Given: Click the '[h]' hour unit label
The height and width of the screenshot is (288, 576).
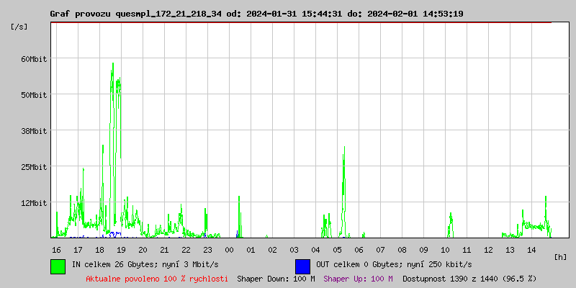Looking at the screenshot, I should (x=561, y=256).
